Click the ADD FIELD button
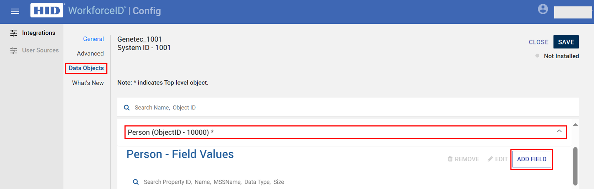The image size is (594, 189). [x=532, y=159]
